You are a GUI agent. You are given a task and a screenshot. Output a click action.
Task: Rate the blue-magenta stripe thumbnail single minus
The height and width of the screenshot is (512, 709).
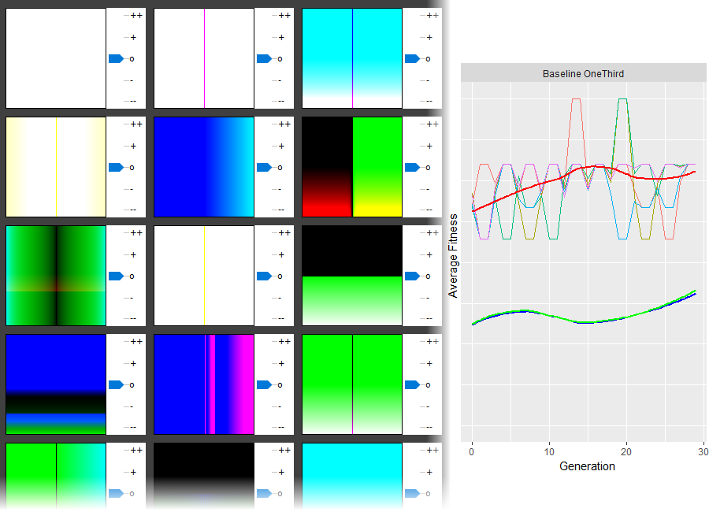coord(280,406)
